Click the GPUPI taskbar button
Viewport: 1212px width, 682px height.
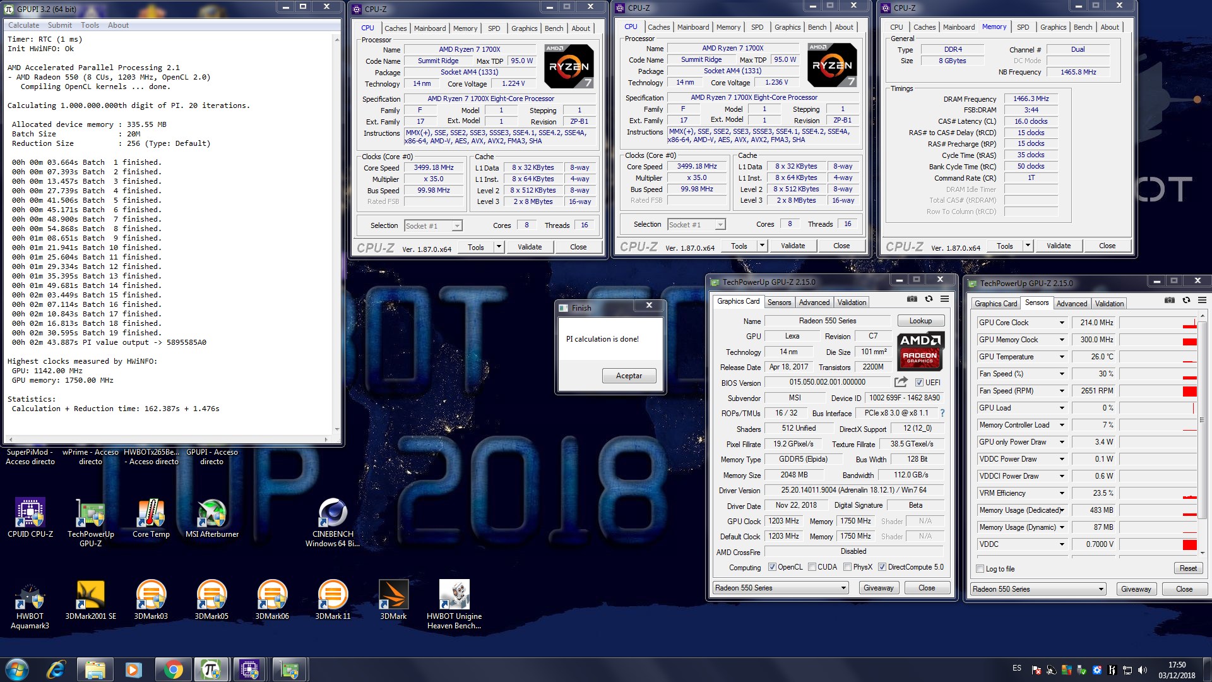211,669
